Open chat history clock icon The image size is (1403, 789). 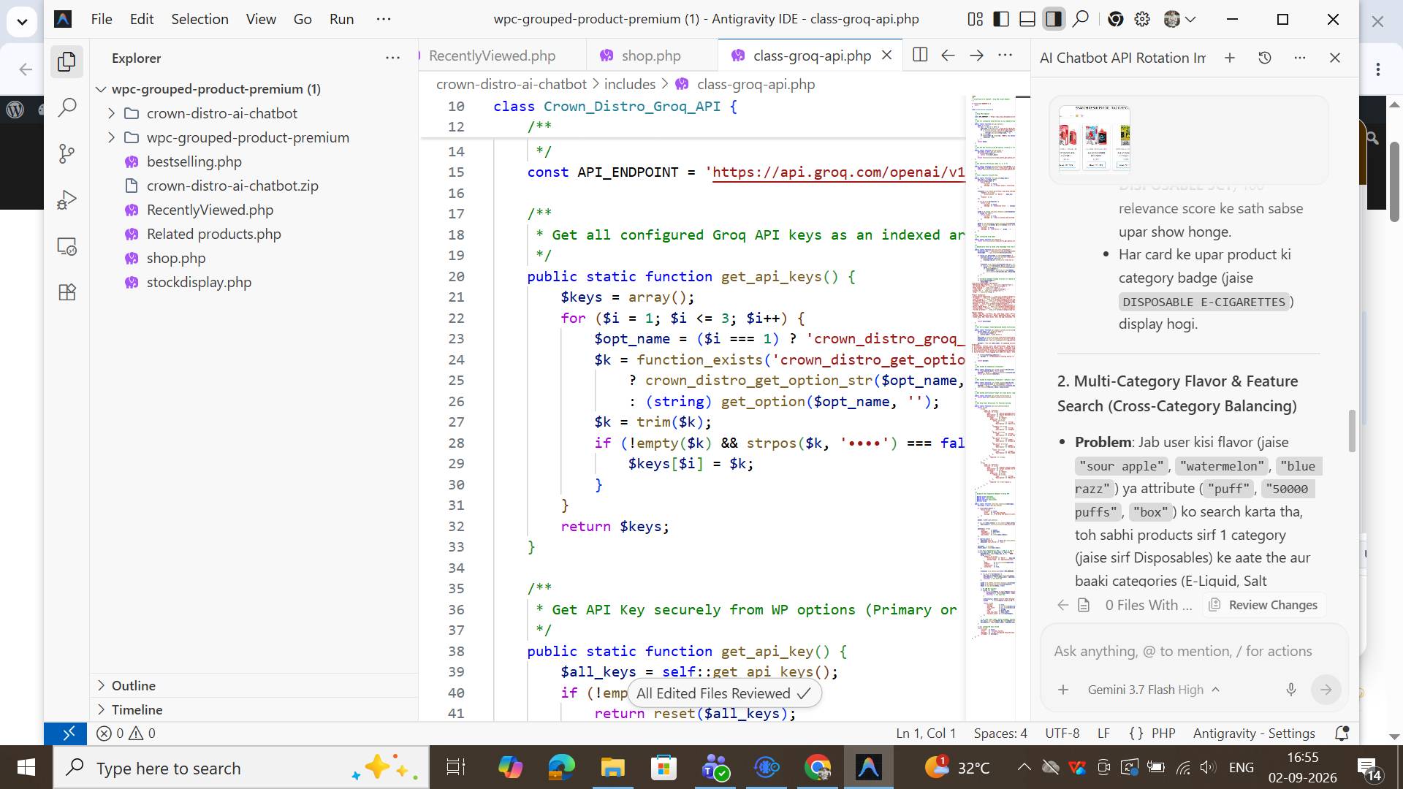(x=1265, y=58)
